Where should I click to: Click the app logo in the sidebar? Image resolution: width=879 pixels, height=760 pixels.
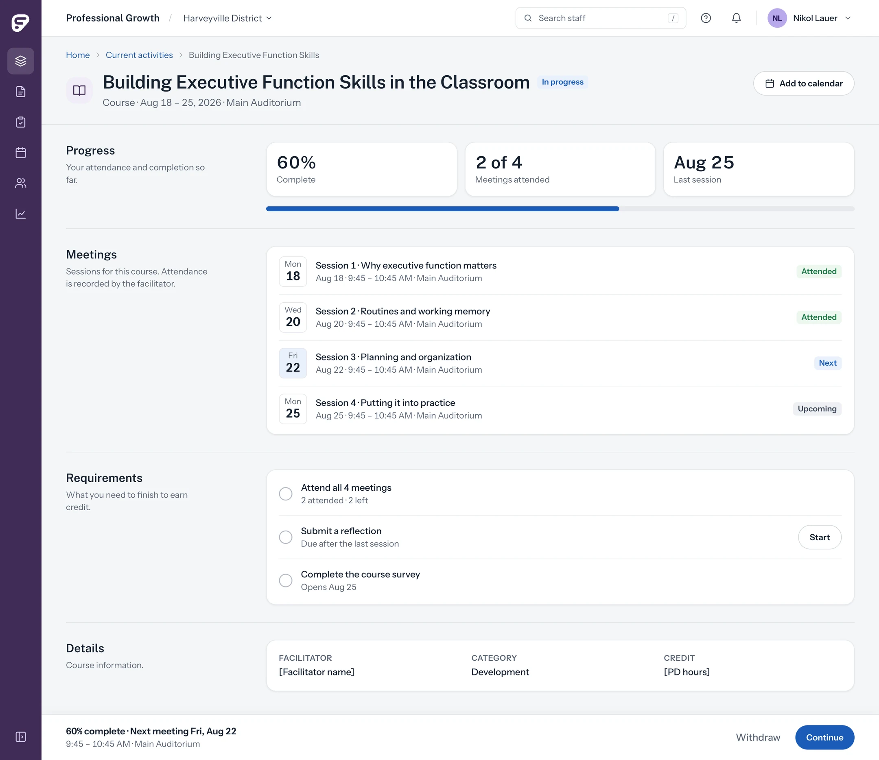point(20,22)
